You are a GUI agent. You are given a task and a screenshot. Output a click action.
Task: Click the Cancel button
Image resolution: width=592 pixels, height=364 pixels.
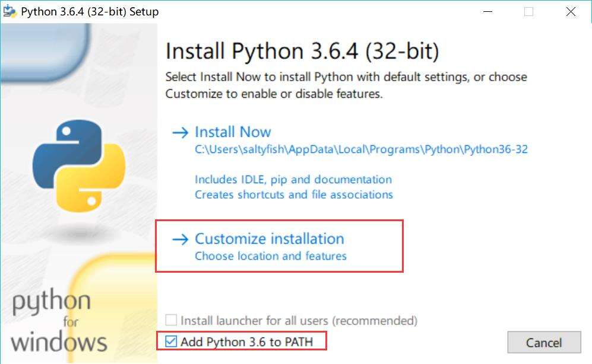coord(544,342)
